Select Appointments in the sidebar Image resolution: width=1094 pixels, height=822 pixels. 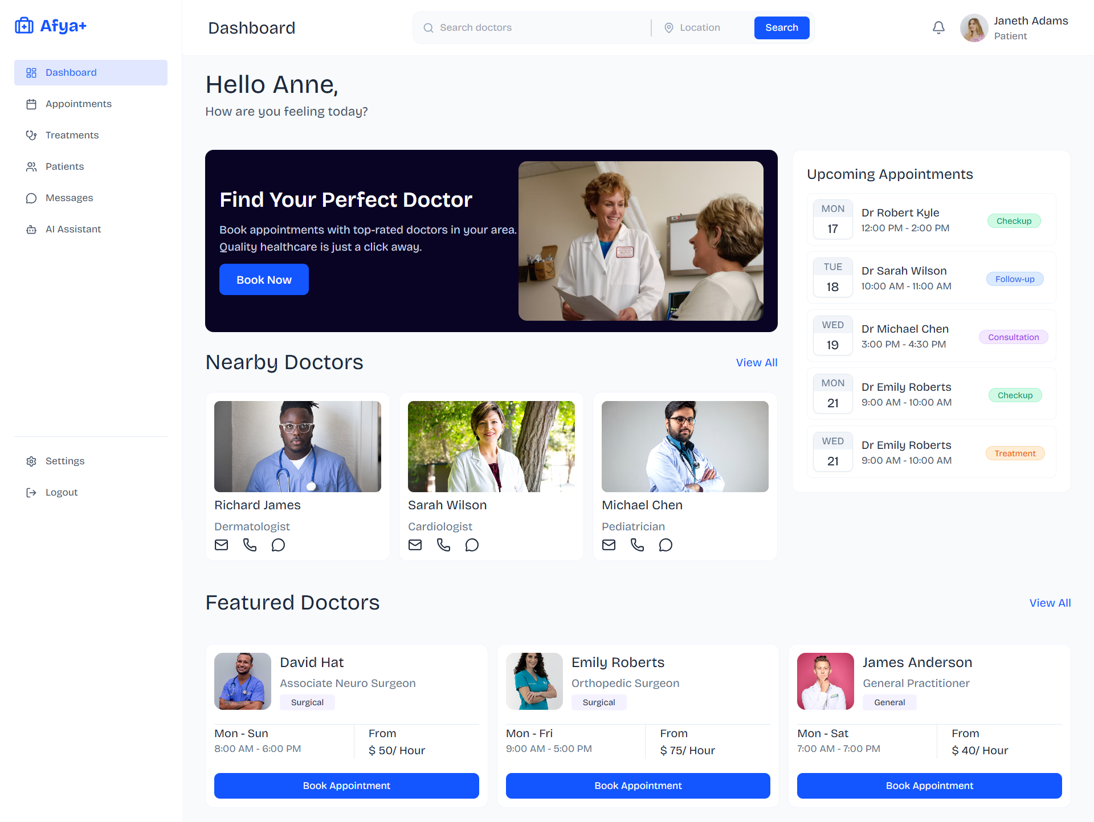pos(79,104)
